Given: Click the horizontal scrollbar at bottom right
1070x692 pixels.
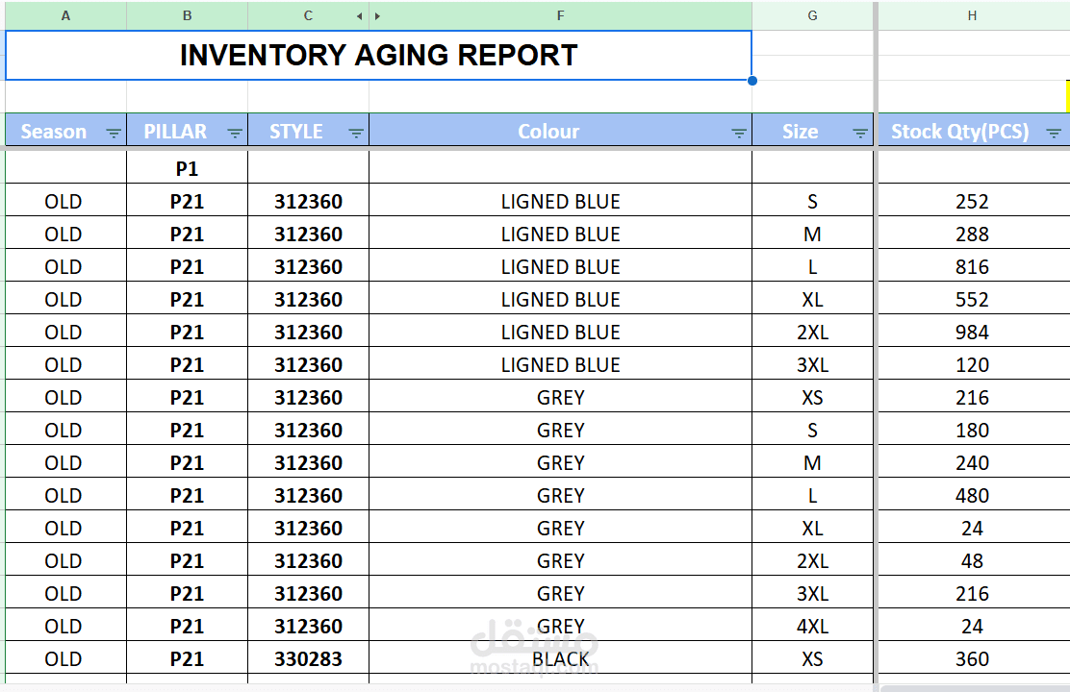Looking at the screenshot, I should pyautogui.click(x=974, y=688).
